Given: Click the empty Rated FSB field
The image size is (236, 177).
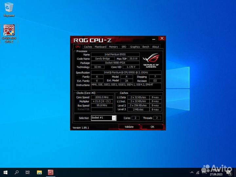Looking at the screenshot, I should 102,109.
